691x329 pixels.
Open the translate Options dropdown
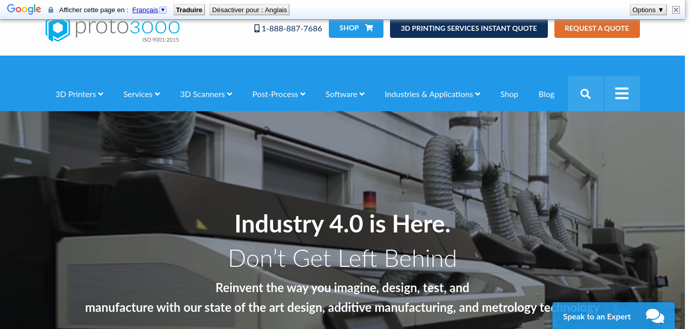647,10
